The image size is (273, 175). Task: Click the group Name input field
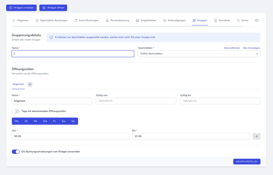click(x=73, y=54)
